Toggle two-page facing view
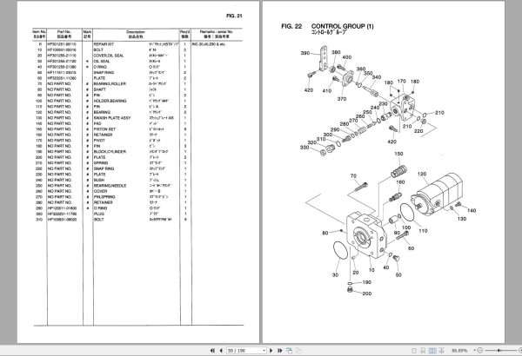The width and height of the screenshot is (522, 356). point(432,350)
